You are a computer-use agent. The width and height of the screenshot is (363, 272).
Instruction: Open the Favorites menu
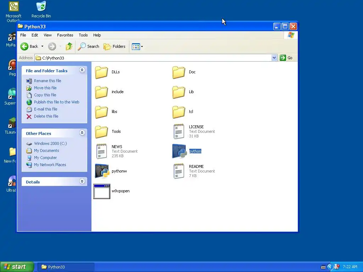pyautogui.click(x=65, y=35)
